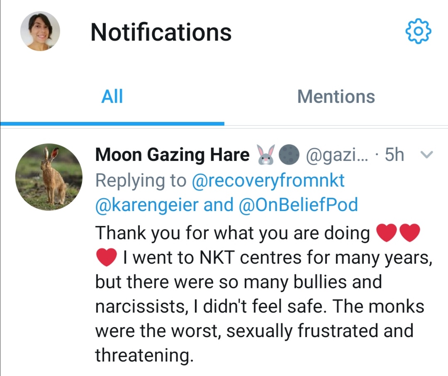Image resolution: width=448 pixels, height=376 pixels.
Task: Open the tweet body text
Action: pos(257,294)
